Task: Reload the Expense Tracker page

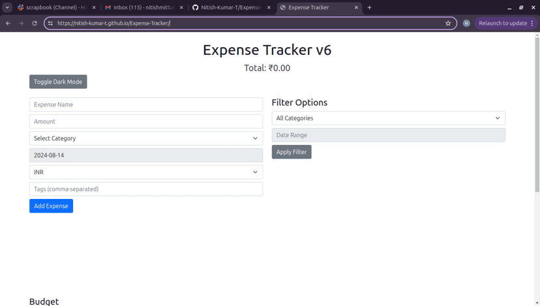Action: pos(35,23)
